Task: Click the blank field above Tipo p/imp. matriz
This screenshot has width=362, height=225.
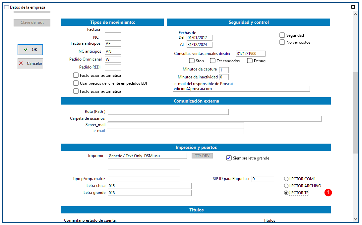Action: tap(144, 172)
